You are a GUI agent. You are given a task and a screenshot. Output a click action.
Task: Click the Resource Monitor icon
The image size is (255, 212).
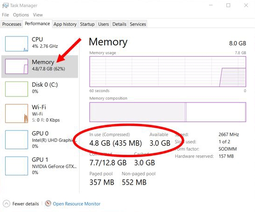coord(48,204)
